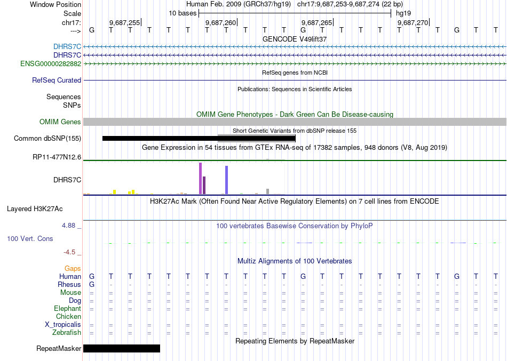Select the X_tropicalis species row label
The image size is (507, 361).
63,325
